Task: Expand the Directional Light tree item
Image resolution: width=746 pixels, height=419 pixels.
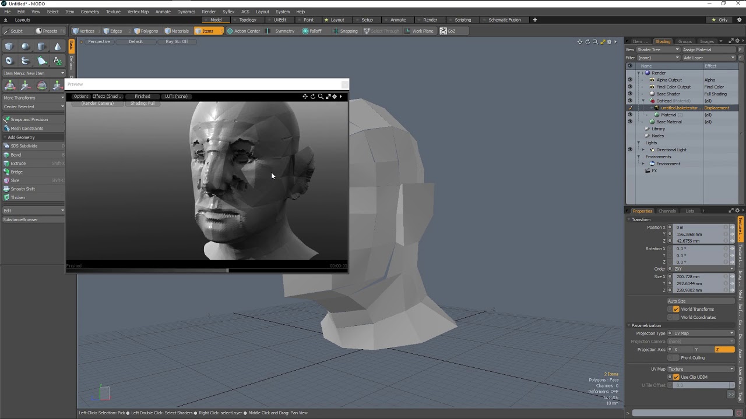Action: pyautogui.click(x=643, y=150)
